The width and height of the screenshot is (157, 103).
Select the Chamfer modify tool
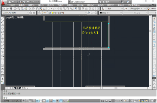154,66
